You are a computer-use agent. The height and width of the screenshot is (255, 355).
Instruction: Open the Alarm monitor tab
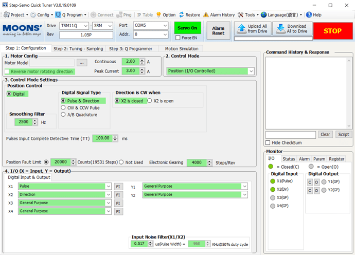click(304, 159)
